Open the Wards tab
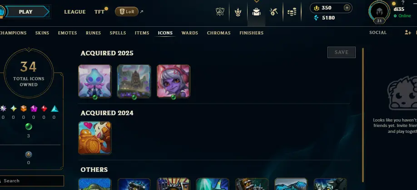The image size is (417, 190). pos(189,33)
